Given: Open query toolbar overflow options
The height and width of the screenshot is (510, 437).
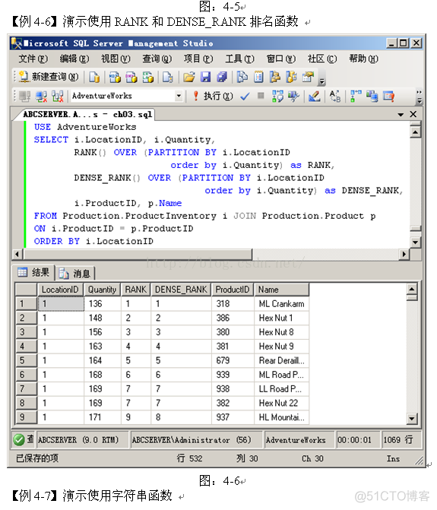Looking at the screenshot, I should [419, 97].
